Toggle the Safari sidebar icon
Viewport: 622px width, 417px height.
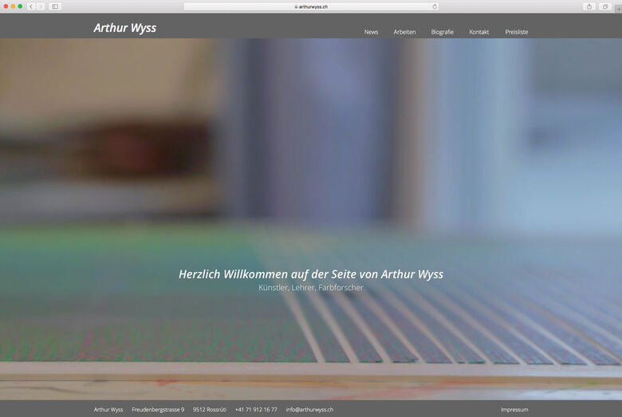[55, 6]
